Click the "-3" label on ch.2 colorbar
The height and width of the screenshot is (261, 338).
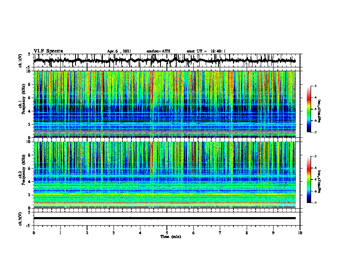click(315, 157)
